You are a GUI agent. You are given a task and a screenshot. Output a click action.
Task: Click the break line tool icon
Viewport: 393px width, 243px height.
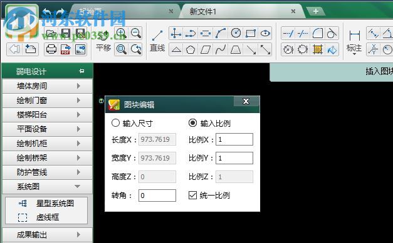[x=303, y=33]
